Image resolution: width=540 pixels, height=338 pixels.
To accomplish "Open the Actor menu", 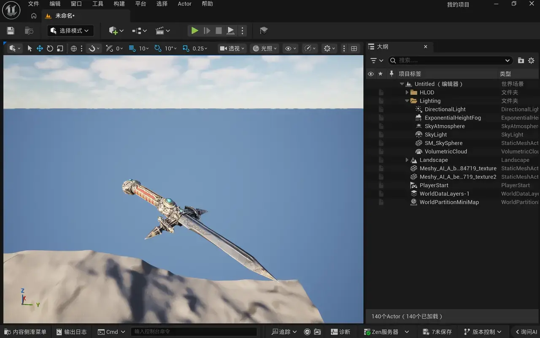I will (185, 4).
